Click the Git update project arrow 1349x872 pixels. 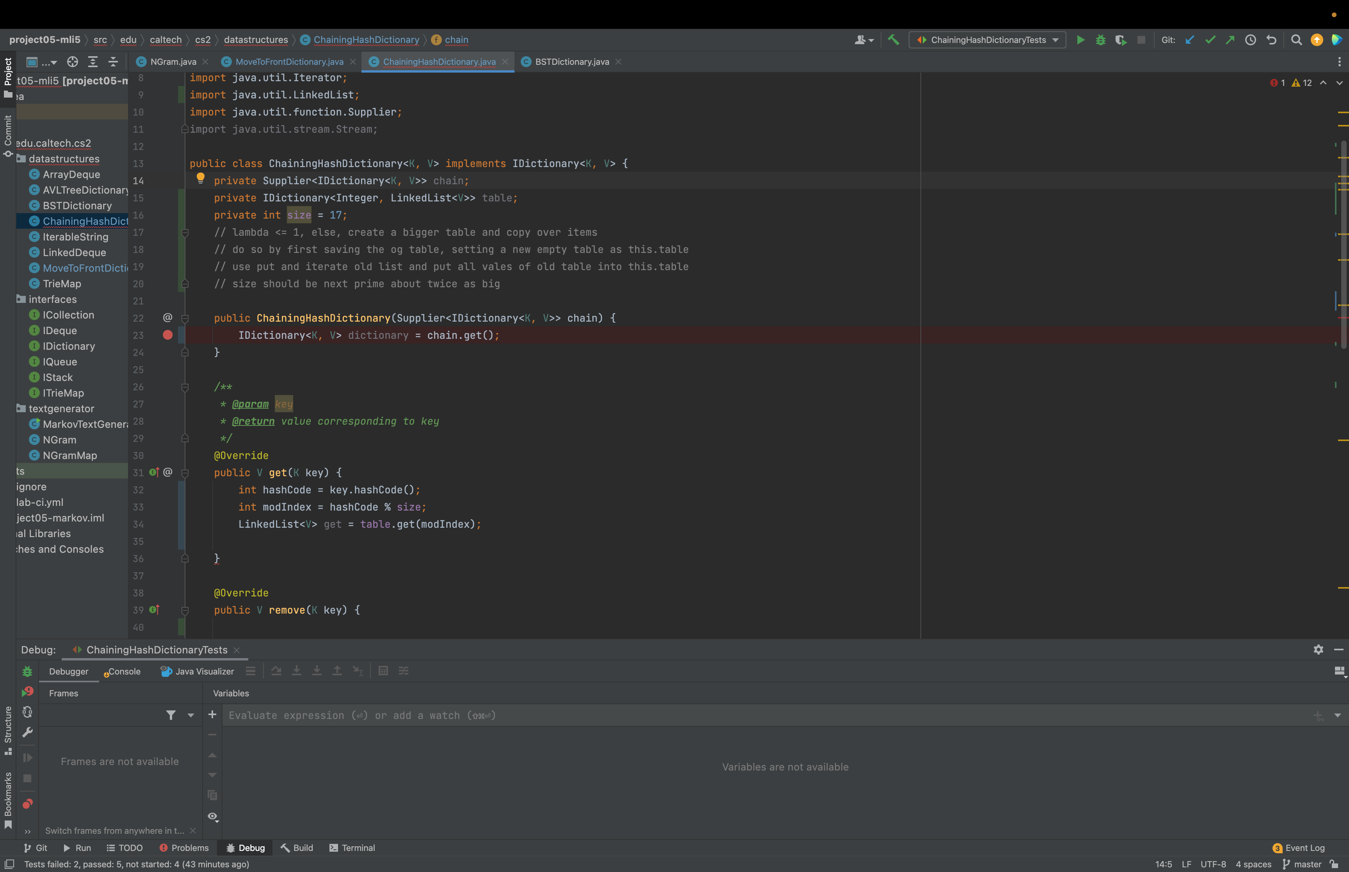[1189, 40]
